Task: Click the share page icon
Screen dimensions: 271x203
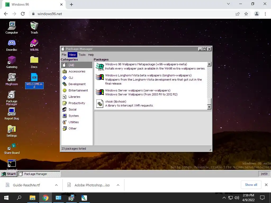Action: [238, 14]
